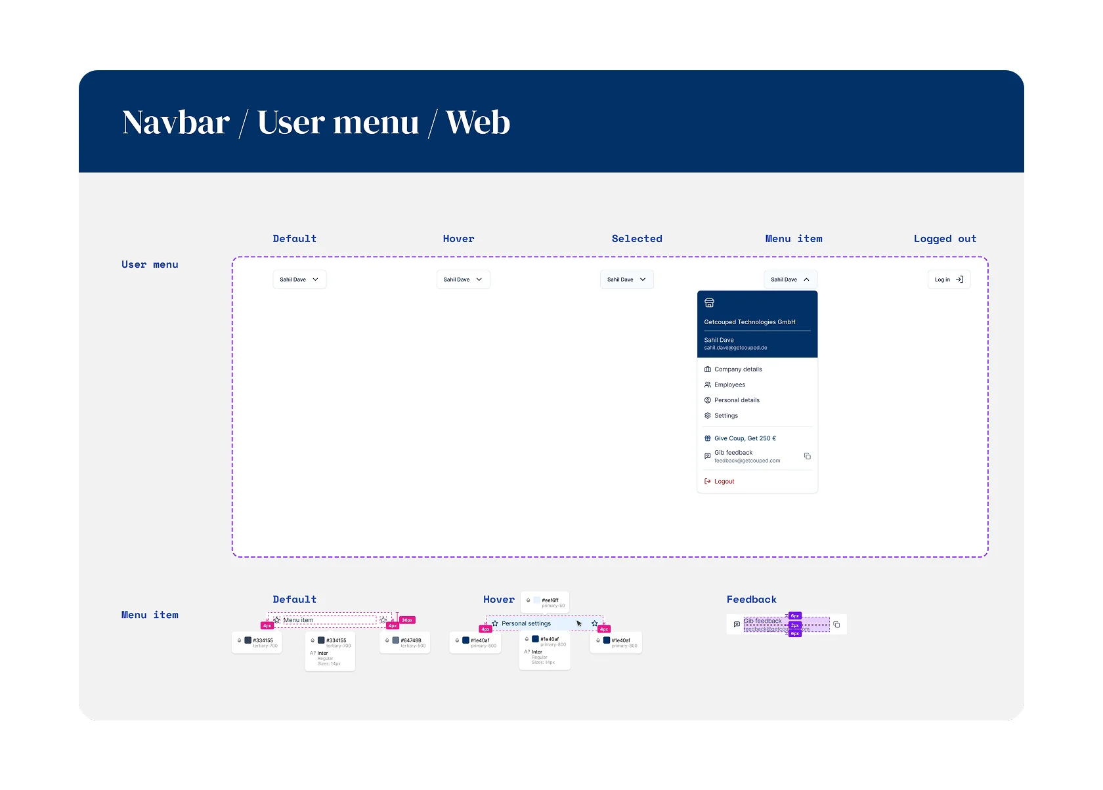Click the Feedback section heading
The width and height of the screenshot is (1103, 790).
click(x=752, y=600)
